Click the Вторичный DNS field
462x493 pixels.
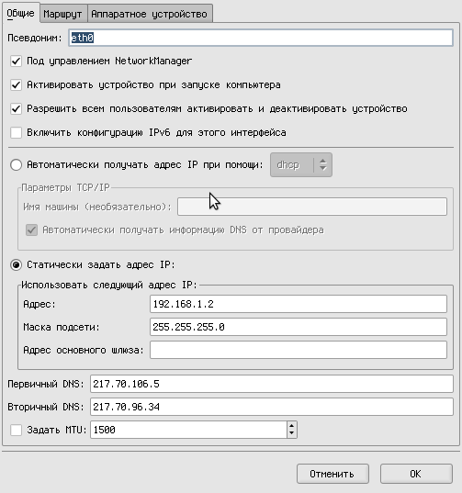[x=272, y=407]
